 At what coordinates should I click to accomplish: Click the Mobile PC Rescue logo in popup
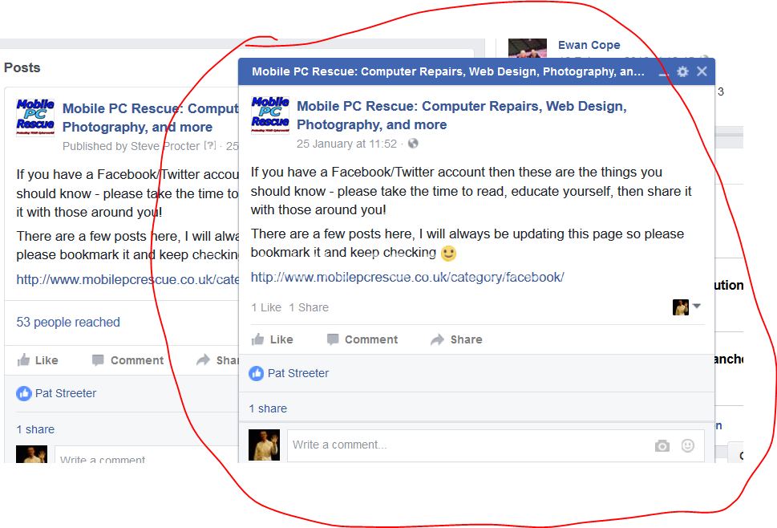270,115
